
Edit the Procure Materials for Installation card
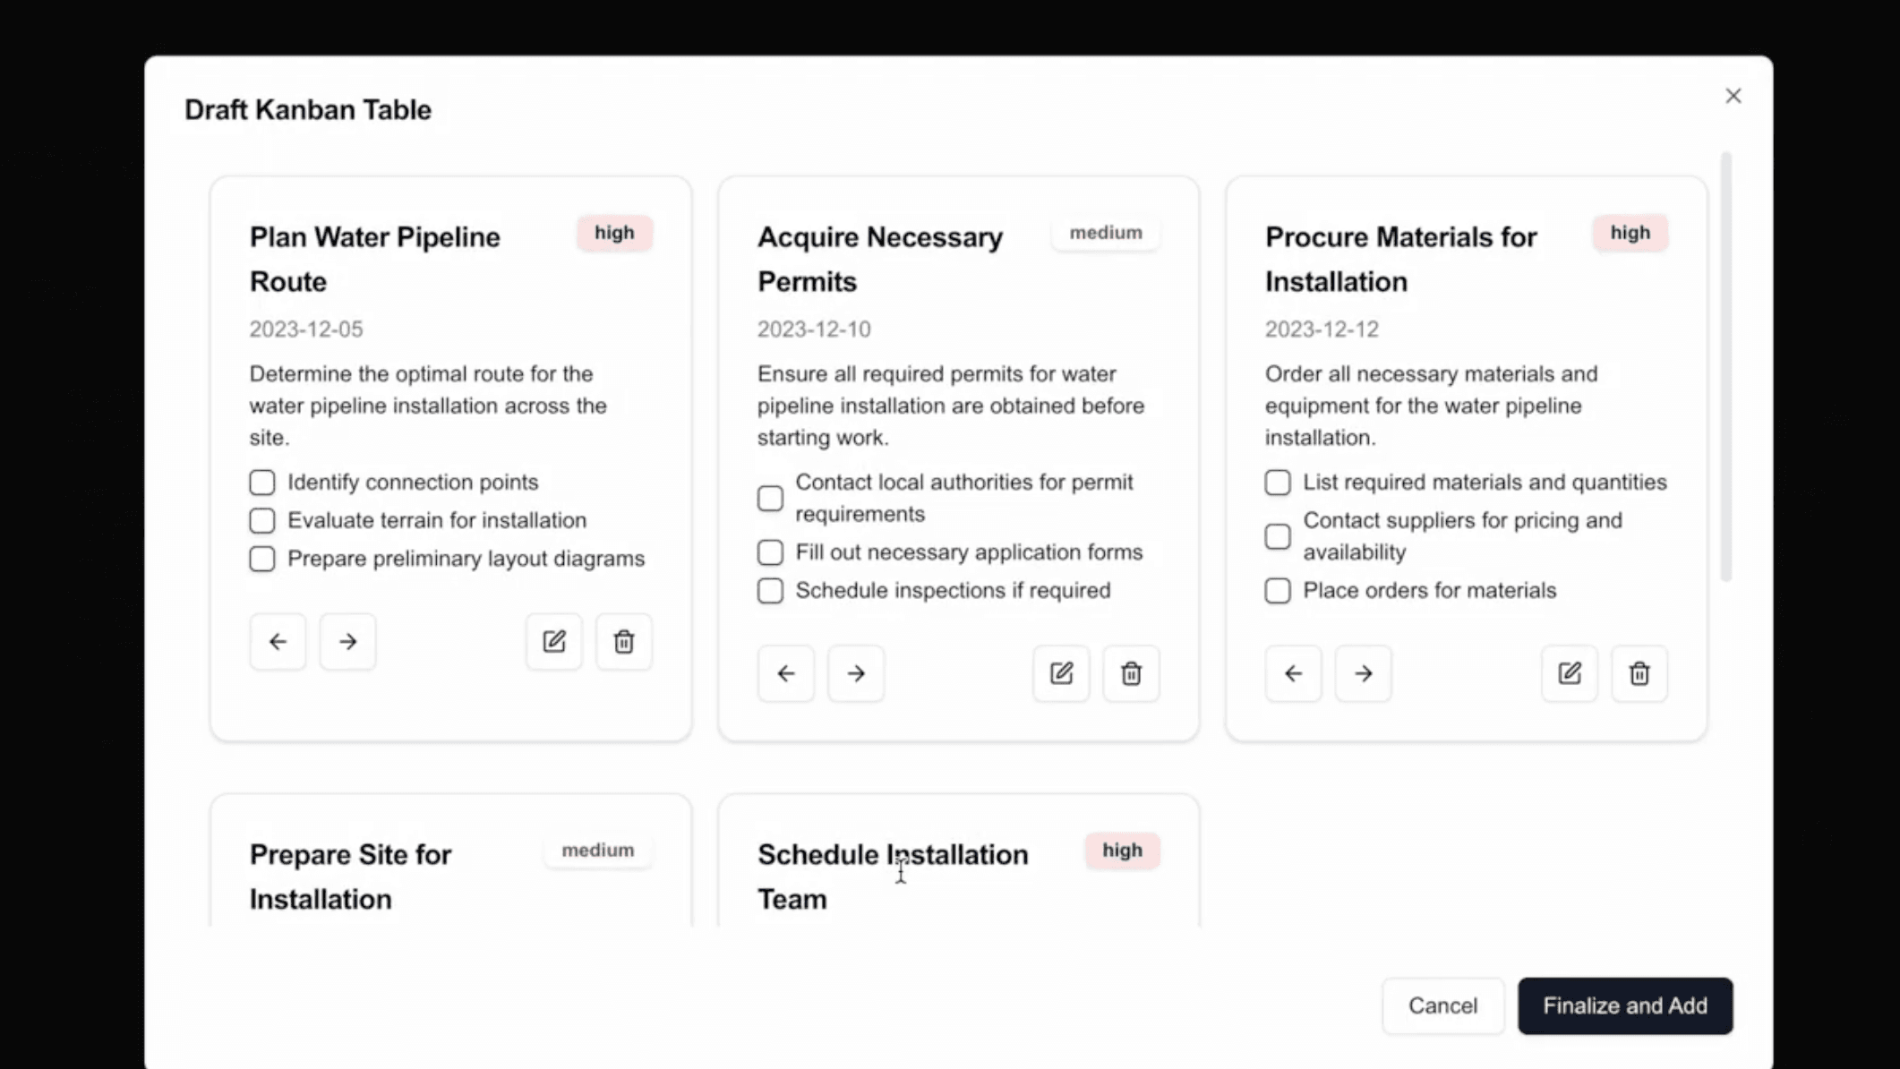point(1569,673)
